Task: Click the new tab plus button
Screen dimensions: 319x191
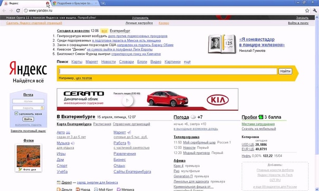Action: click(103, 3)
